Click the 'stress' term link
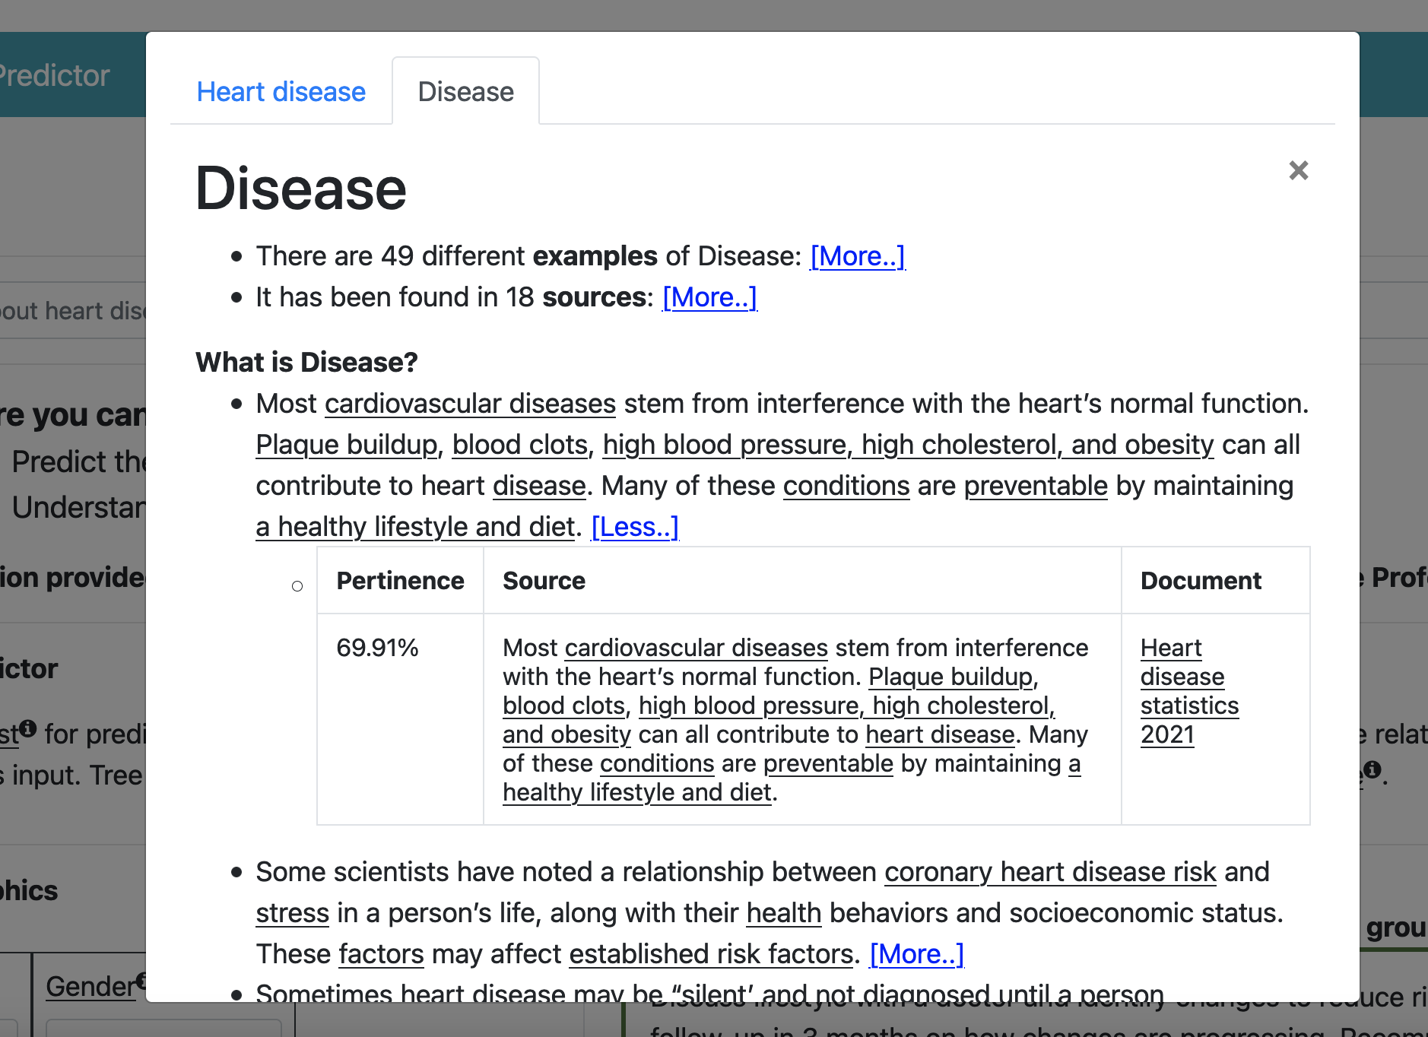The width and height of the screenshot is (1428, 1037). [292, 913]
